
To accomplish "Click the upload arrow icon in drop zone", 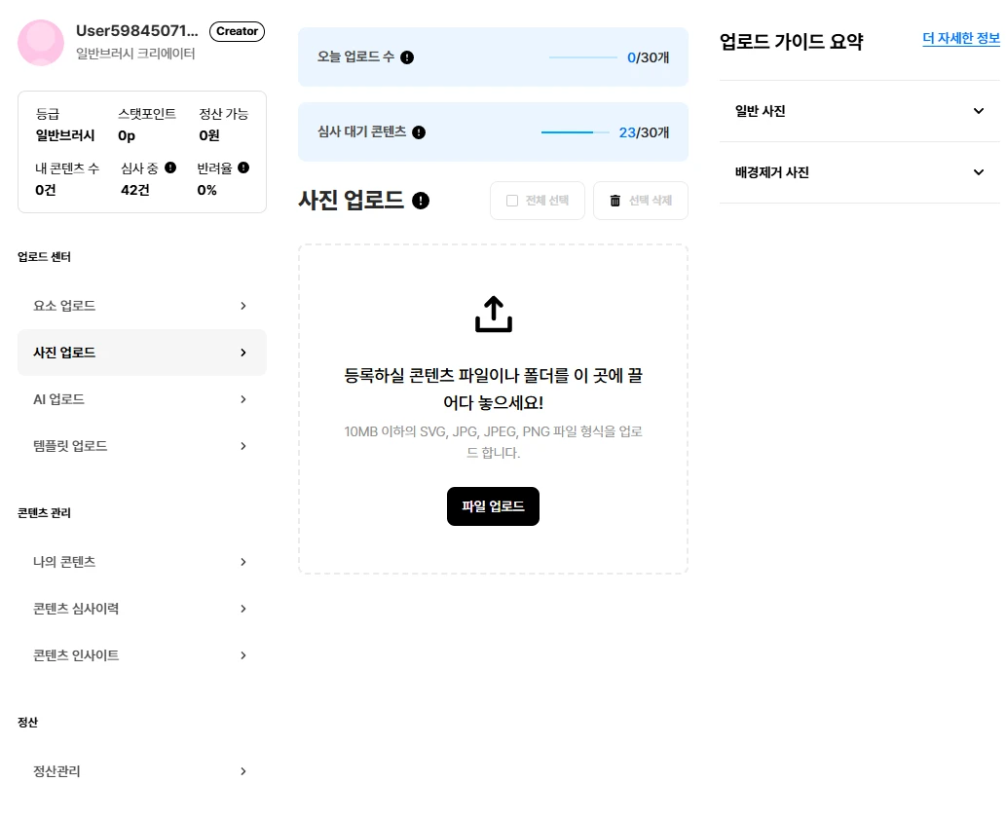I will (493, 315).
